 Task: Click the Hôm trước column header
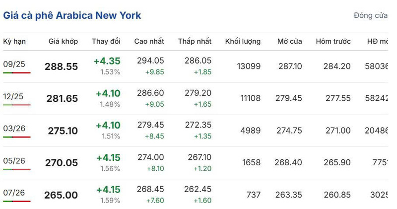tap(333, 41)
